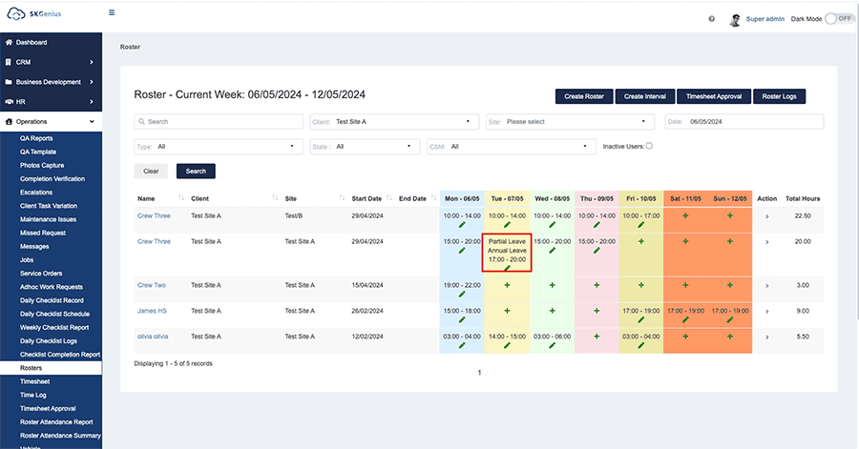Open the CSM filter dropdown
The image size is (859, 449).
[512, 147]
